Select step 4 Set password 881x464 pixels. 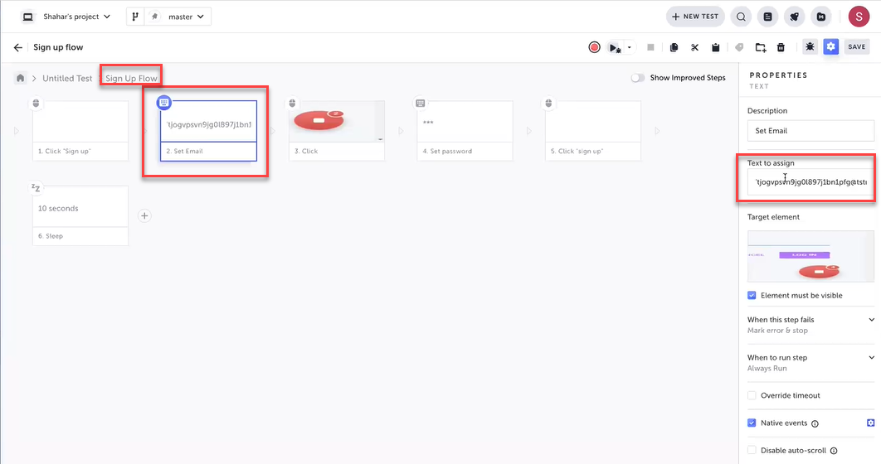click(x=465, y=131)
